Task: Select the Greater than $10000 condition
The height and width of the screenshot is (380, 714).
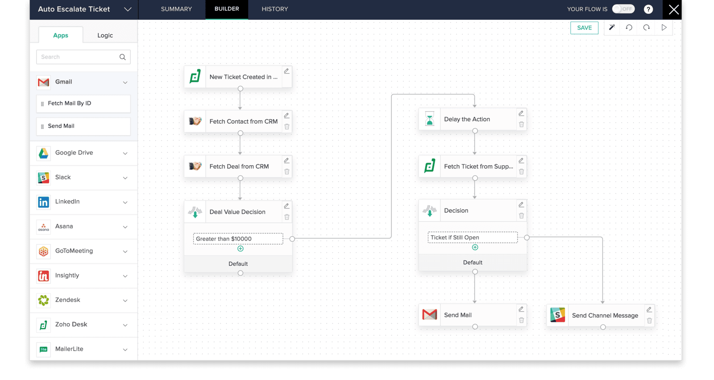Action: coord(238,239)
